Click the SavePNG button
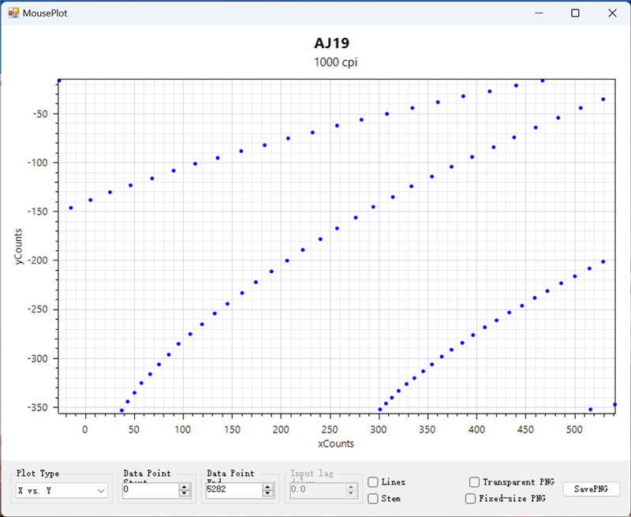This screenshot has width=631, height=517. (x=591, y=489)
